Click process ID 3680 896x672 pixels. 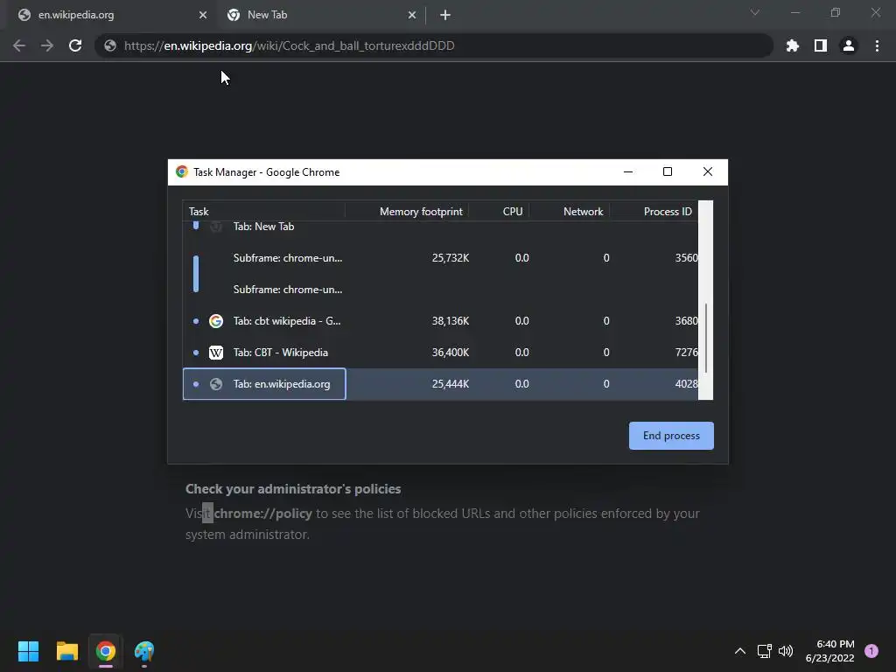686,320
